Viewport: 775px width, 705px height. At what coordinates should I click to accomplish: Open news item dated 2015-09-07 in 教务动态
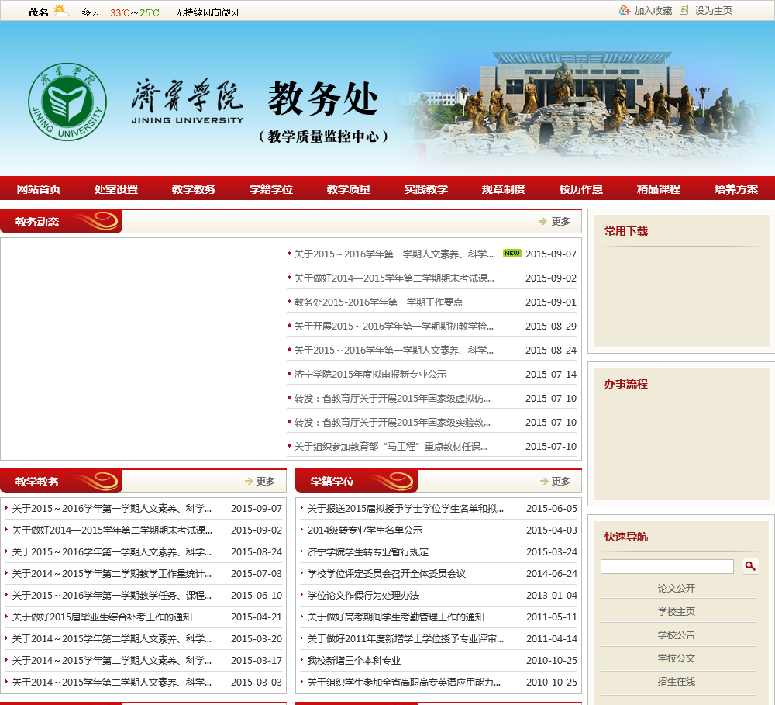click(x=394, y=254)
